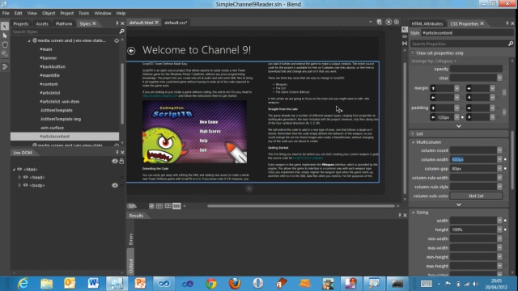Viewport: 518px width, 291px height.
Task: Click target icon beside first media query
Action: (x=117, y=40)
